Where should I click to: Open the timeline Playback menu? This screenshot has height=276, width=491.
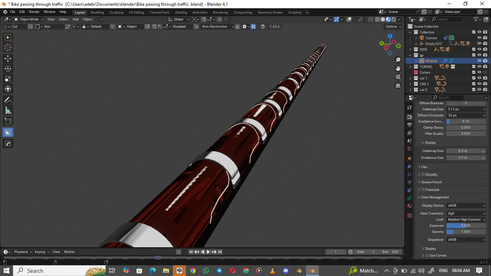click(x=23, y=252)
